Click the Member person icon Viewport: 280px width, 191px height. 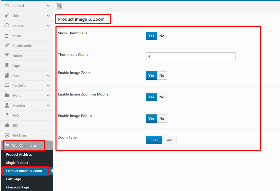pyautogui.click(x=7, y=105)
